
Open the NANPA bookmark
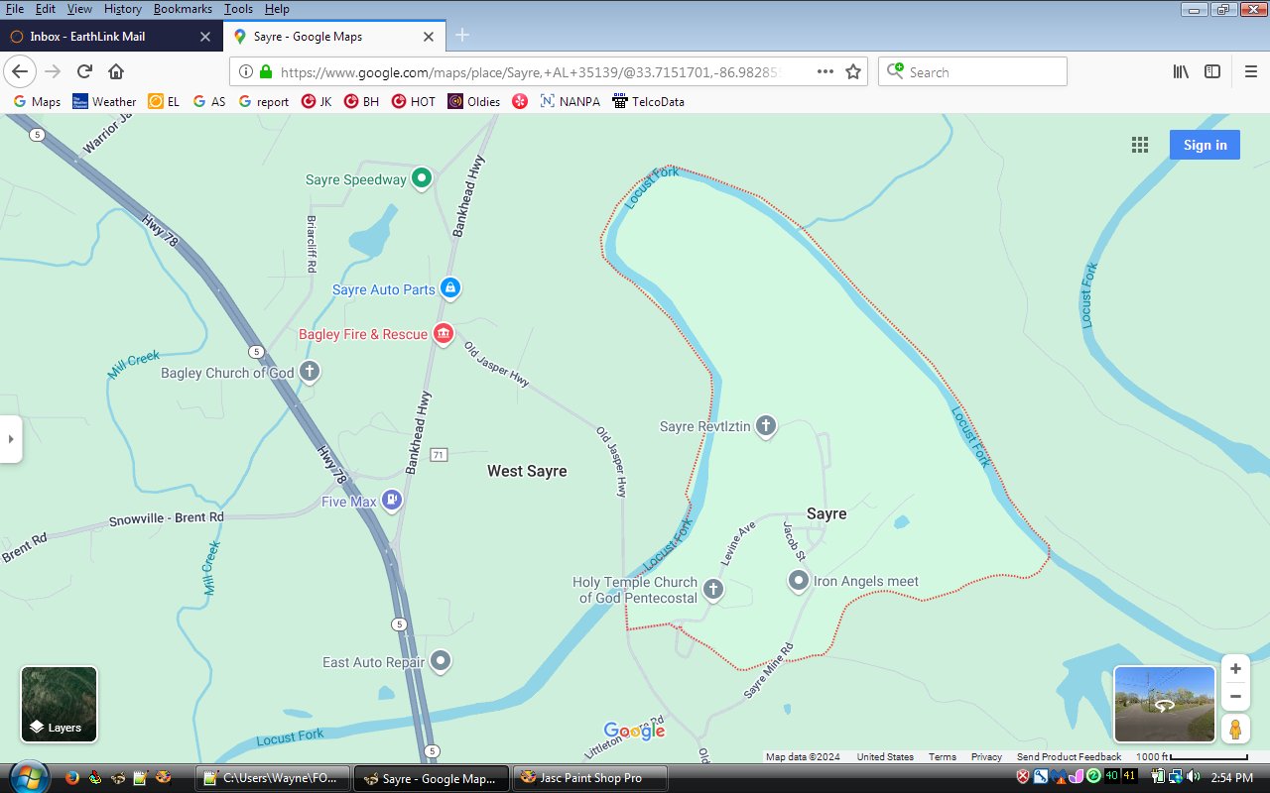pos(571,101)
